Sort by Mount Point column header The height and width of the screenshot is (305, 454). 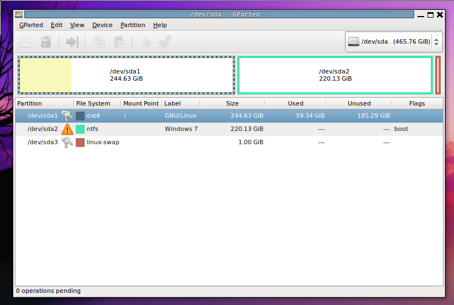pyautogui.click(x=141, y=103)
